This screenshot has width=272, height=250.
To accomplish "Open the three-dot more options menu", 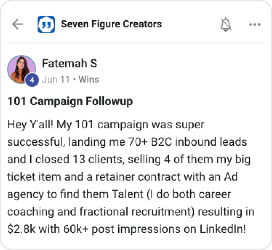I will point(255,24).
